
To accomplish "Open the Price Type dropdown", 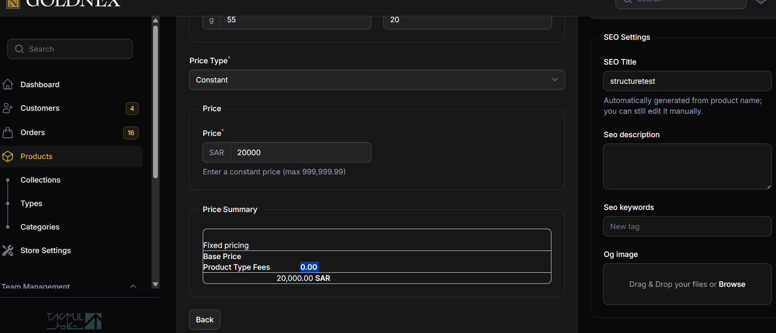I will (x=376, y=80).
